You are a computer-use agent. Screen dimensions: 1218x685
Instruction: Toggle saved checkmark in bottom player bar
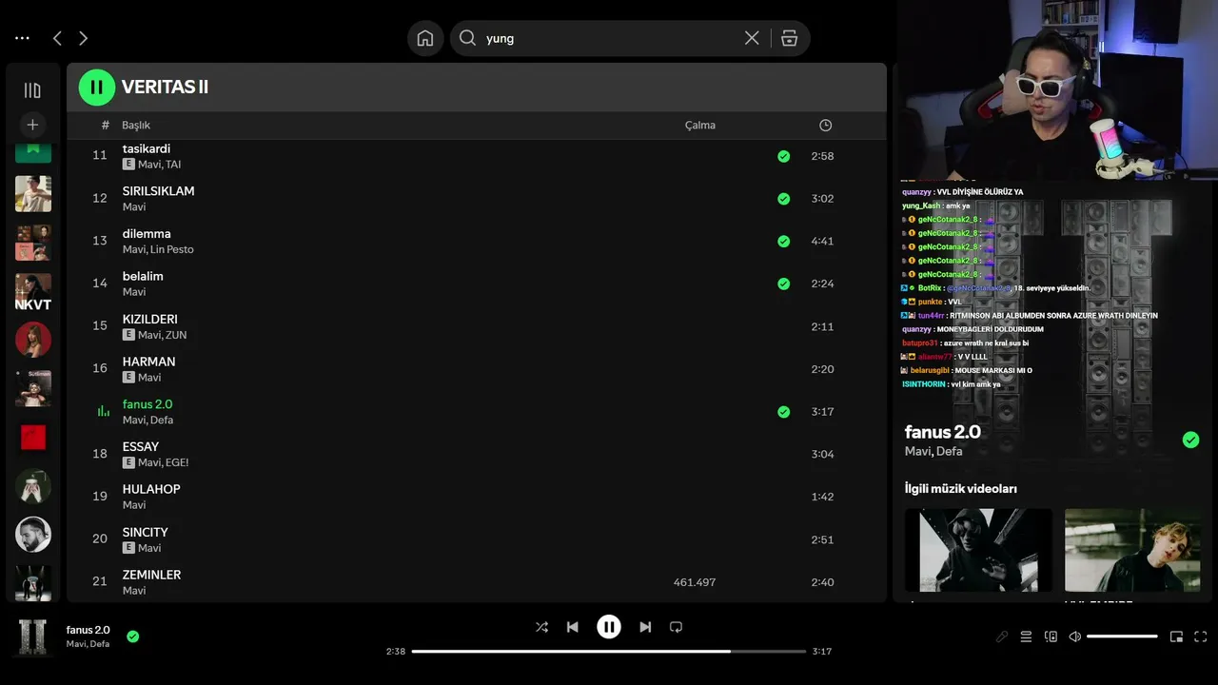133,636
